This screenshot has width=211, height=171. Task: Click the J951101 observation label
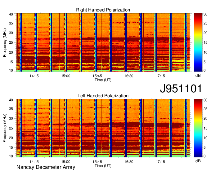(x=181, y=89)
